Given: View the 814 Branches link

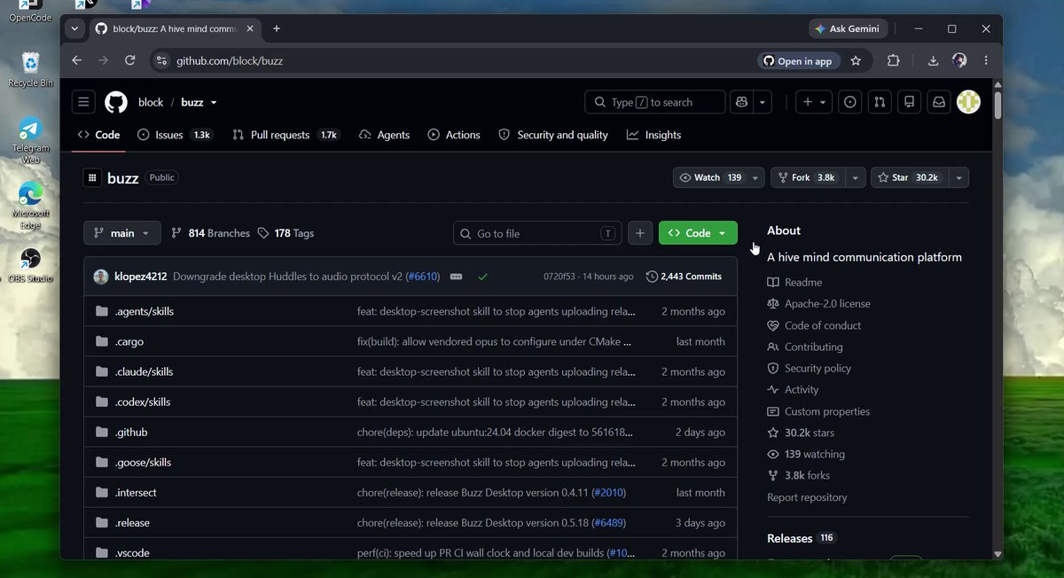Looking at the screenshot, I should click(x=210, y=233).
